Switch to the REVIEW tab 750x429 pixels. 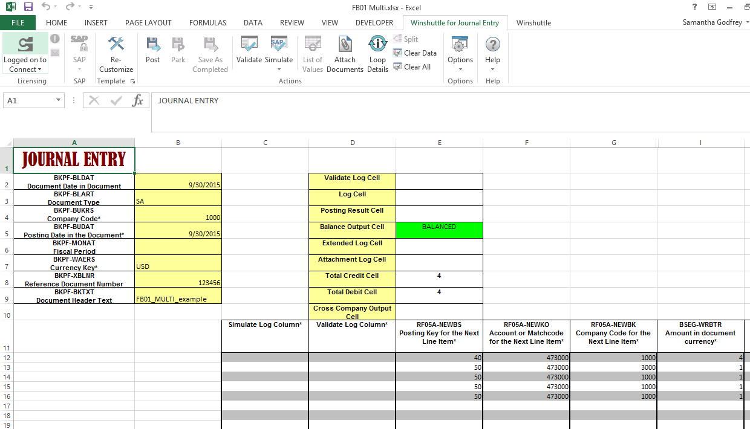292,23
